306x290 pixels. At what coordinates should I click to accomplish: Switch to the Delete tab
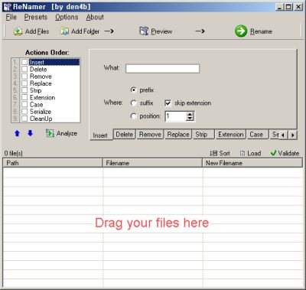coord(125,134)
